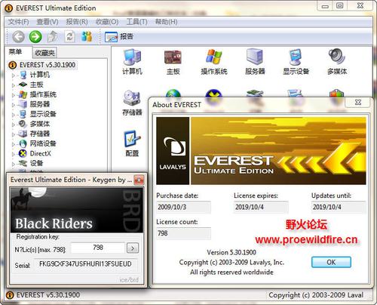Close the About EVEREST dialog
The height and width of the screenshot is (305, 377).
point(358,102)
